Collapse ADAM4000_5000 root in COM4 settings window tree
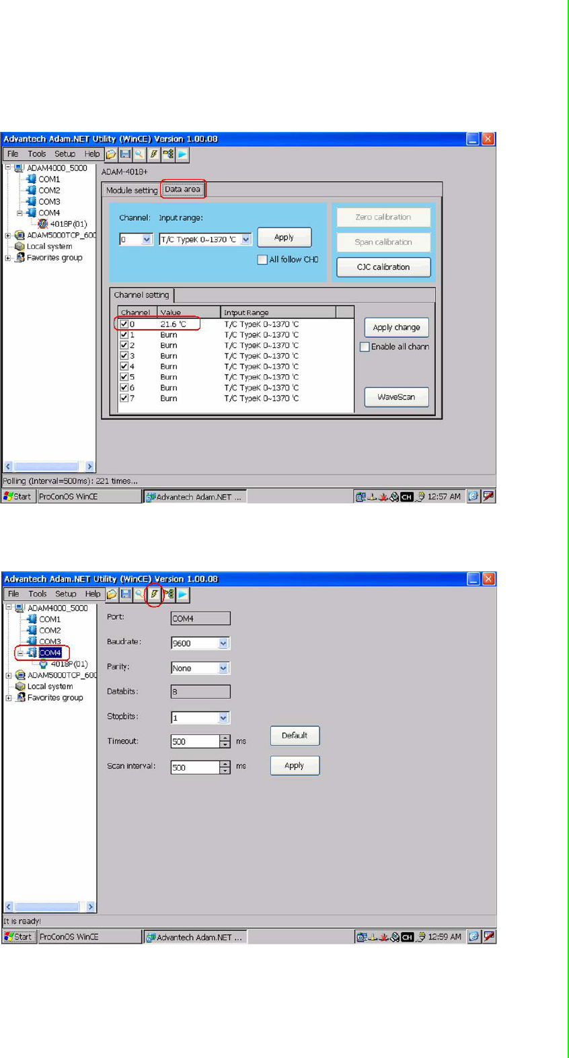This screenshot has width=569, height=1058. pyautogui.click(x=9, y=608)
